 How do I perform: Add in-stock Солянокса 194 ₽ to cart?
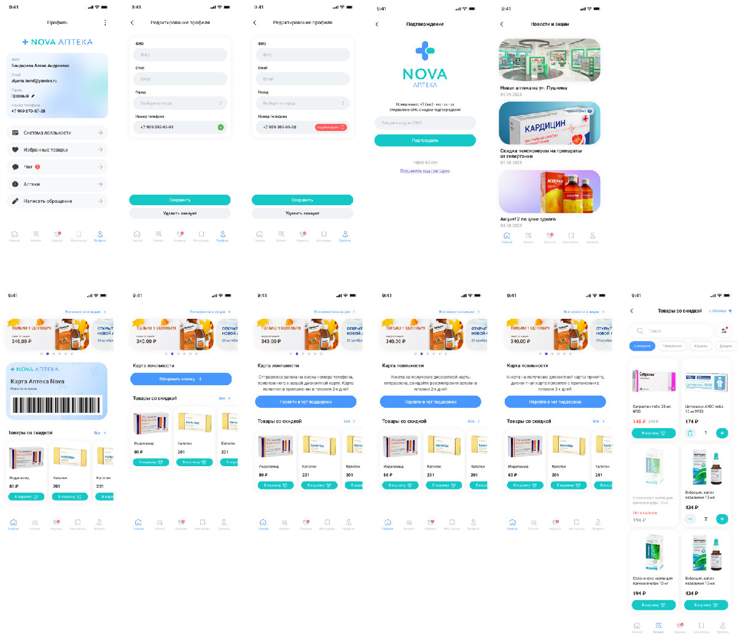click(x=653, y=605)
